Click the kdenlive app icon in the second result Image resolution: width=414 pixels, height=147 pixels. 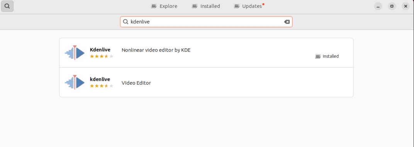point(75,82)
